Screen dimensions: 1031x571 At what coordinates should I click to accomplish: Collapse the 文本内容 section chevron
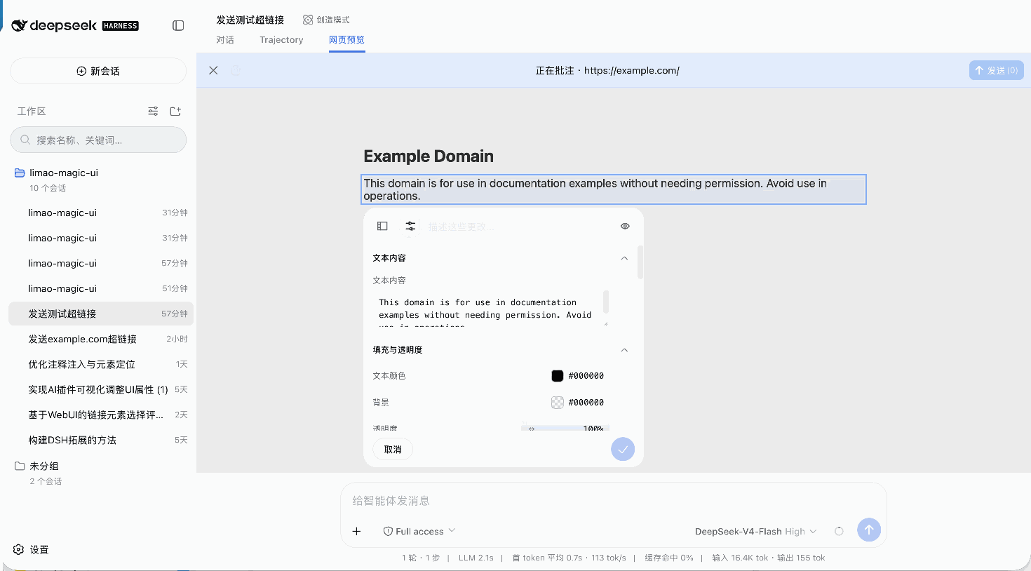[x=624, y=258]
